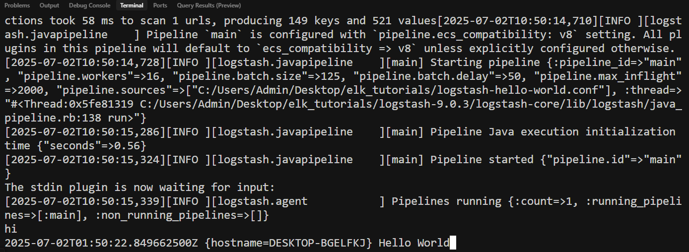Show the Ports tab

click(x=160, y=5)
